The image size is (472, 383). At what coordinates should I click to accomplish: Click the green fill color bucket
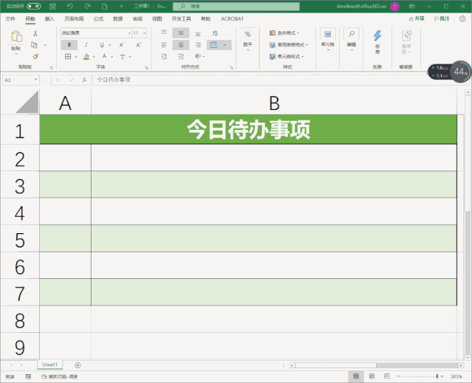coord(86,56)
